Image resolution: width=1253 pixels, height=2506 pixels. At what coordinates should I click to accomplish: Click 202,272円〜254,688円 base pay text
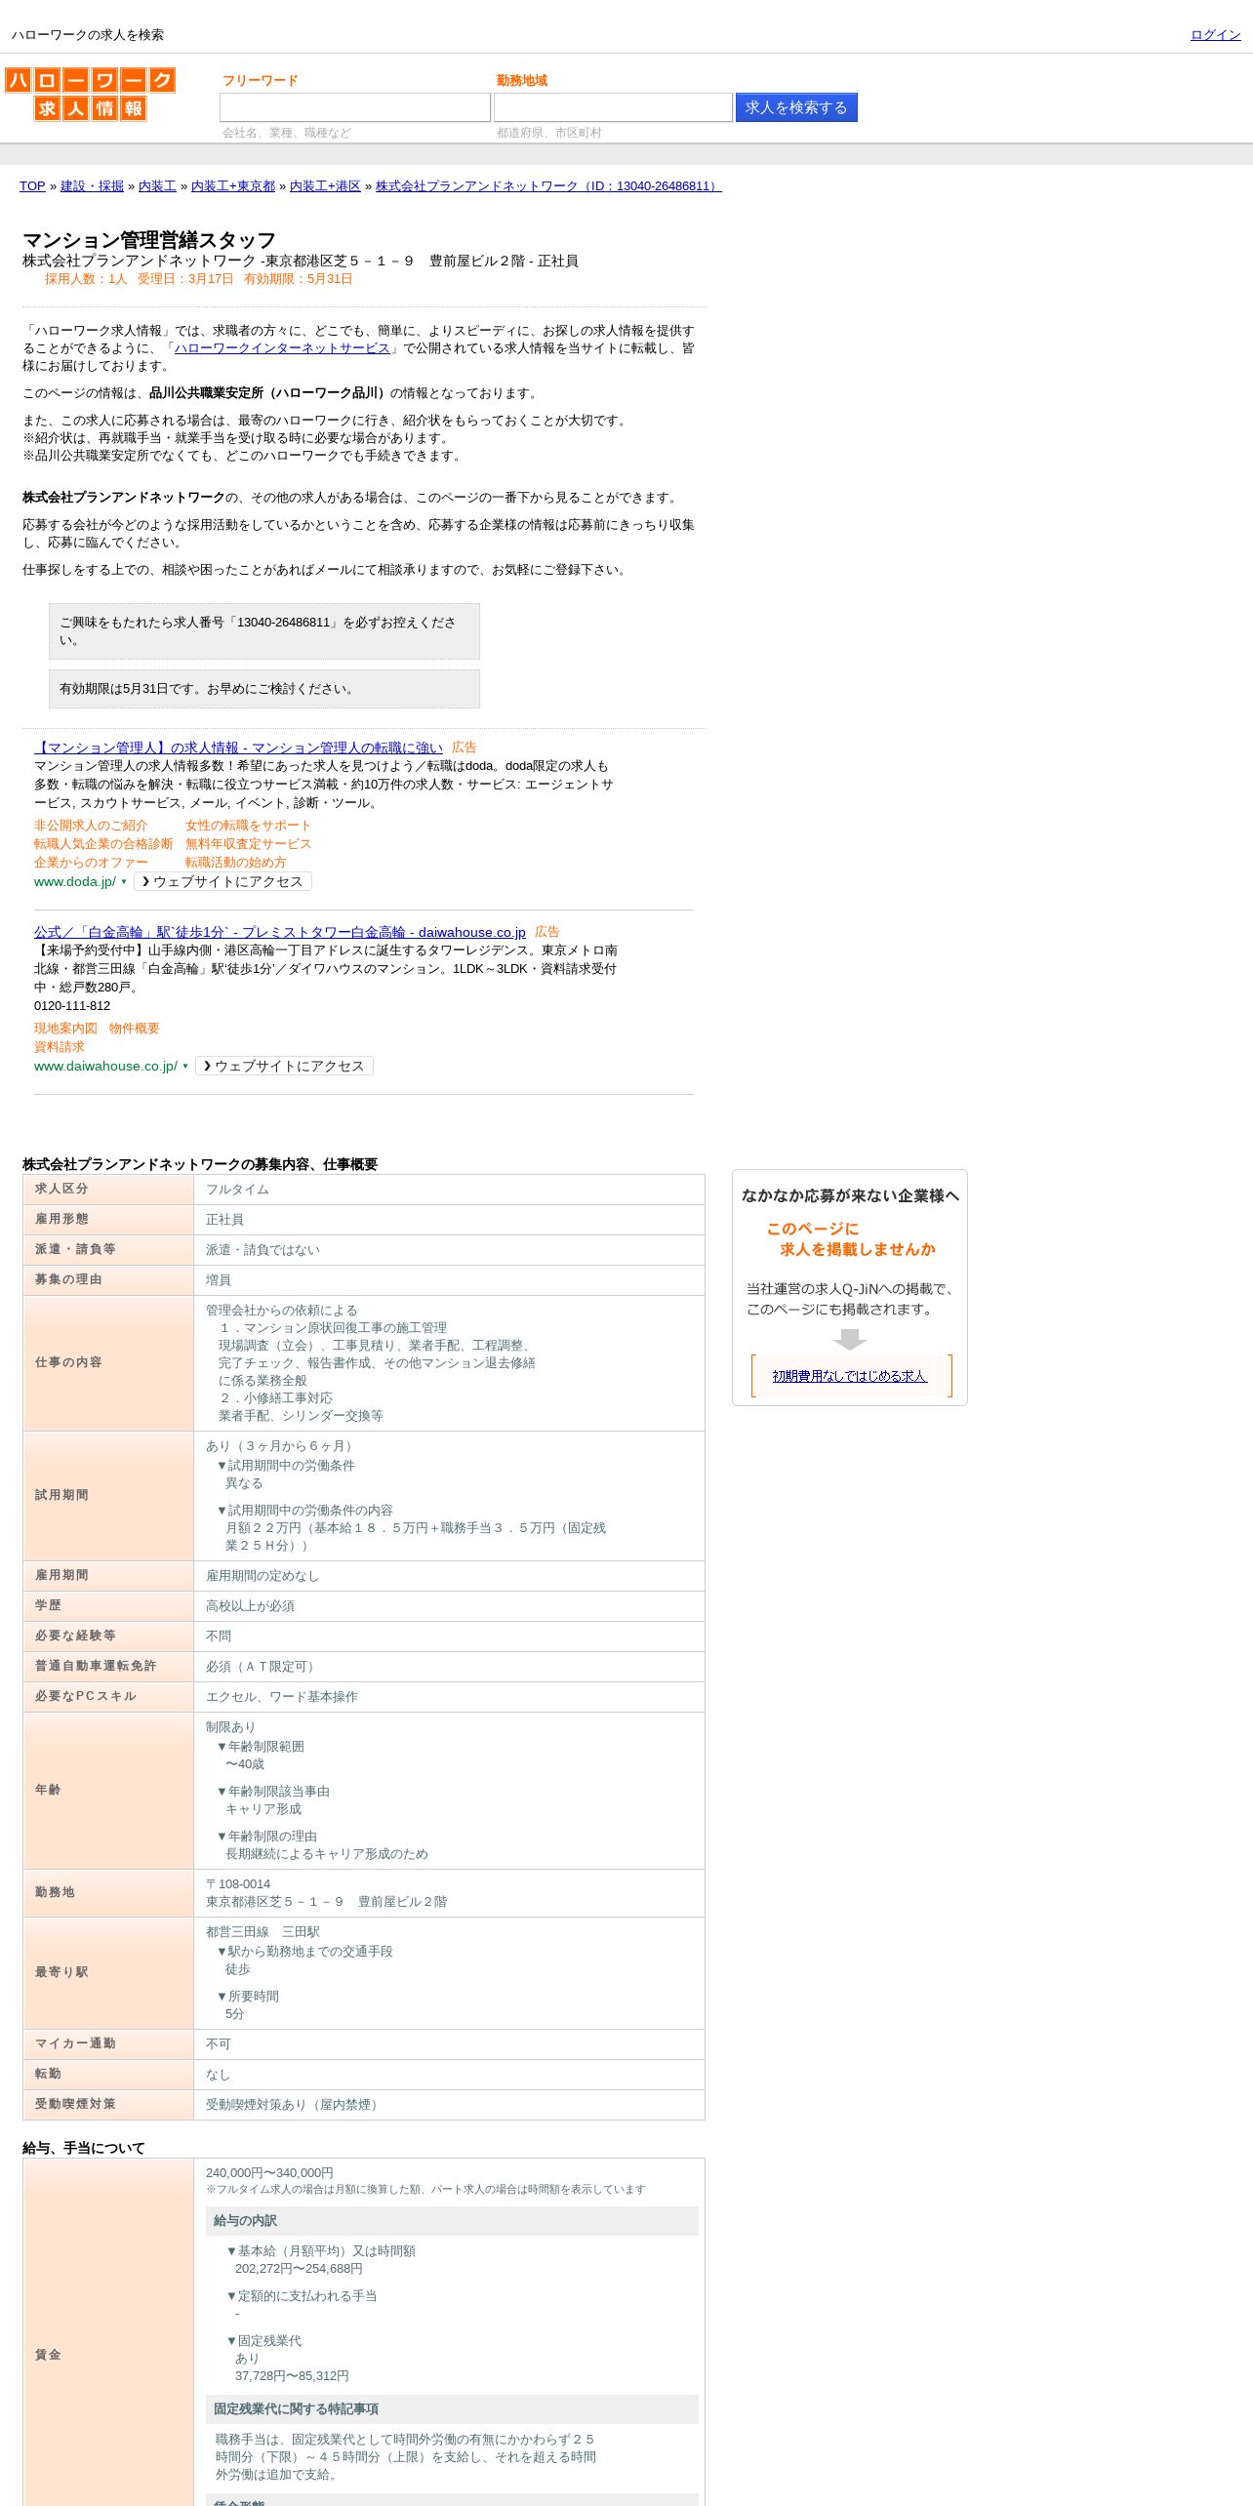tap(299, 2269)
